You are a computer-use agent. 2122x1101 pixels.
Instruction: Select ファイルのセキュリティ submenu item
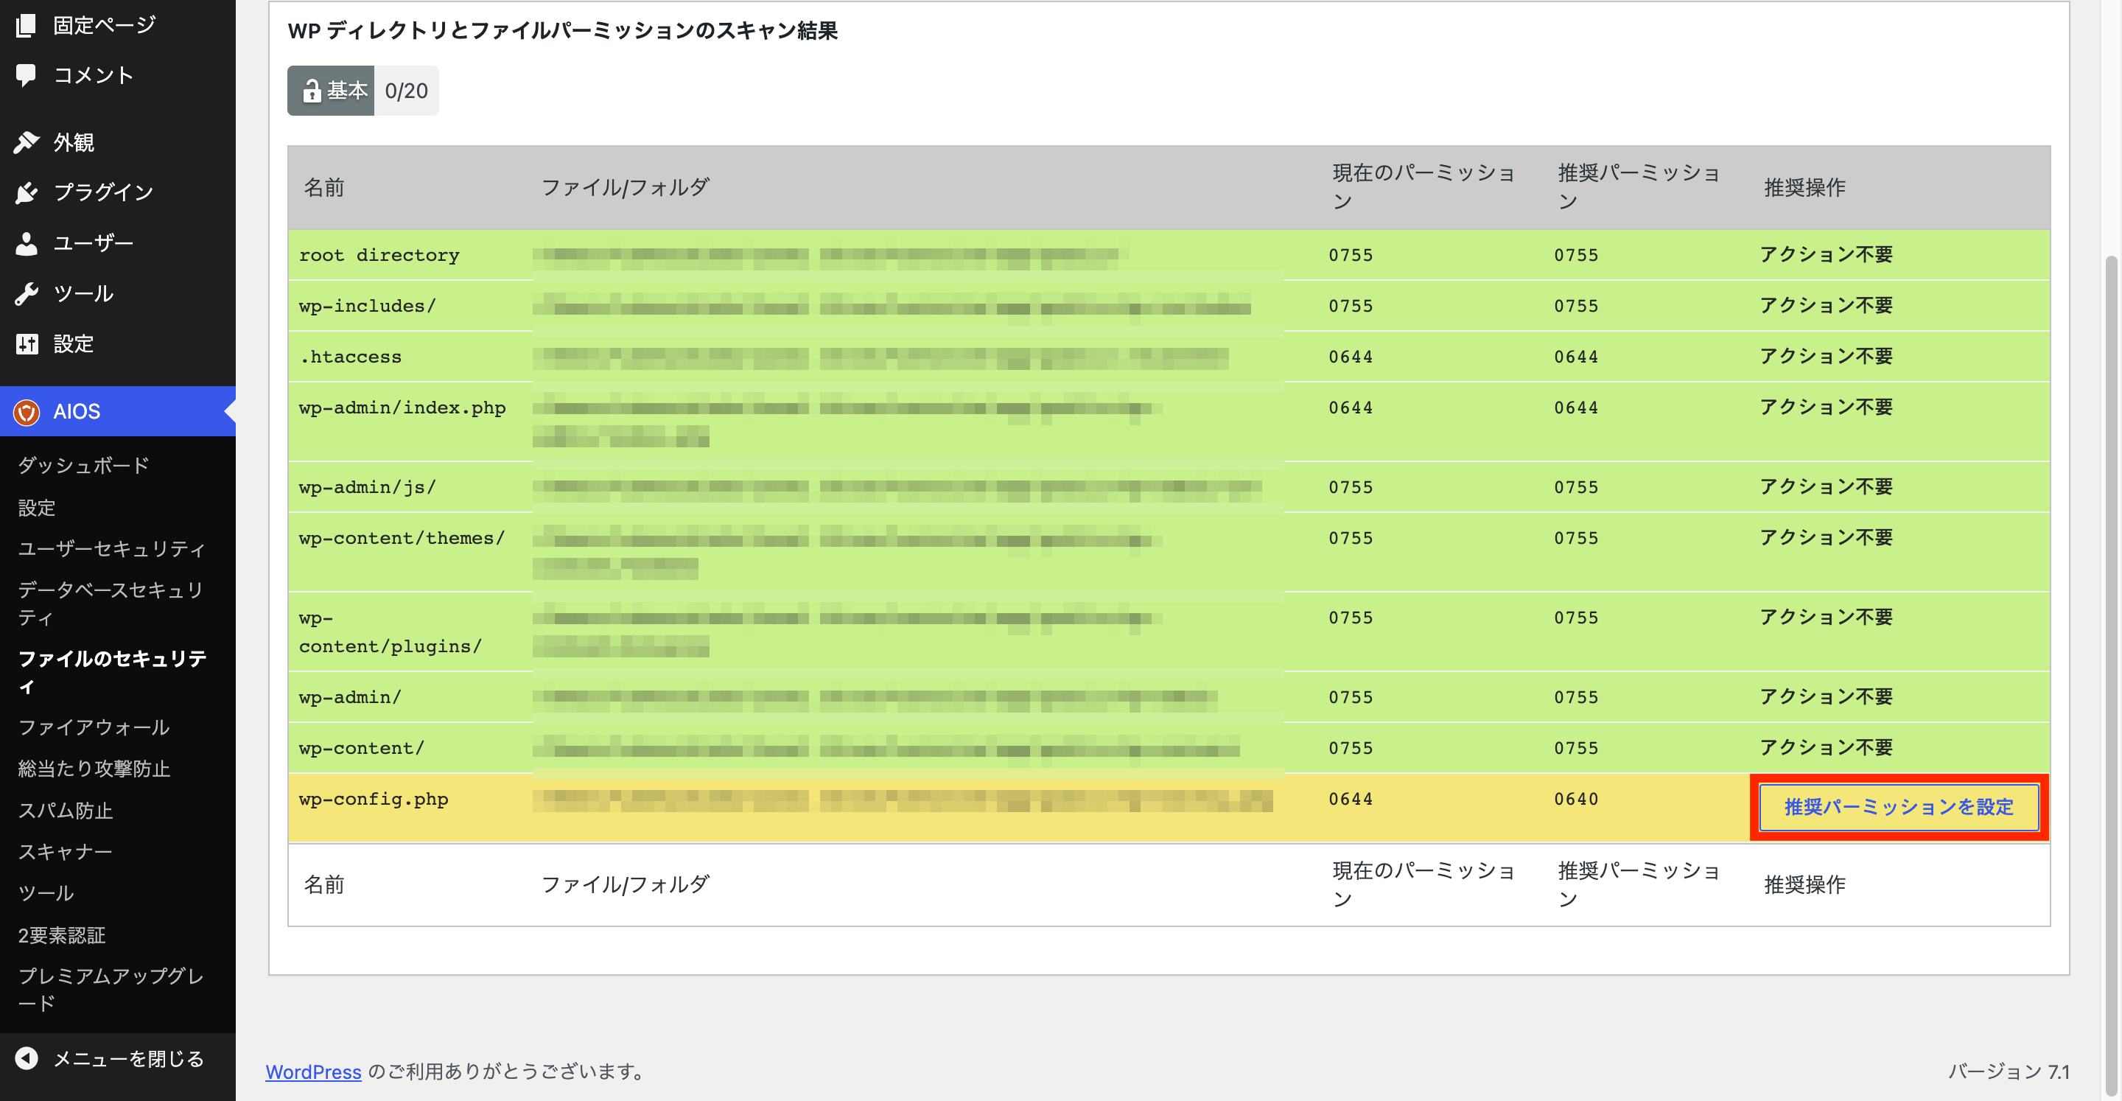point(113,673)
